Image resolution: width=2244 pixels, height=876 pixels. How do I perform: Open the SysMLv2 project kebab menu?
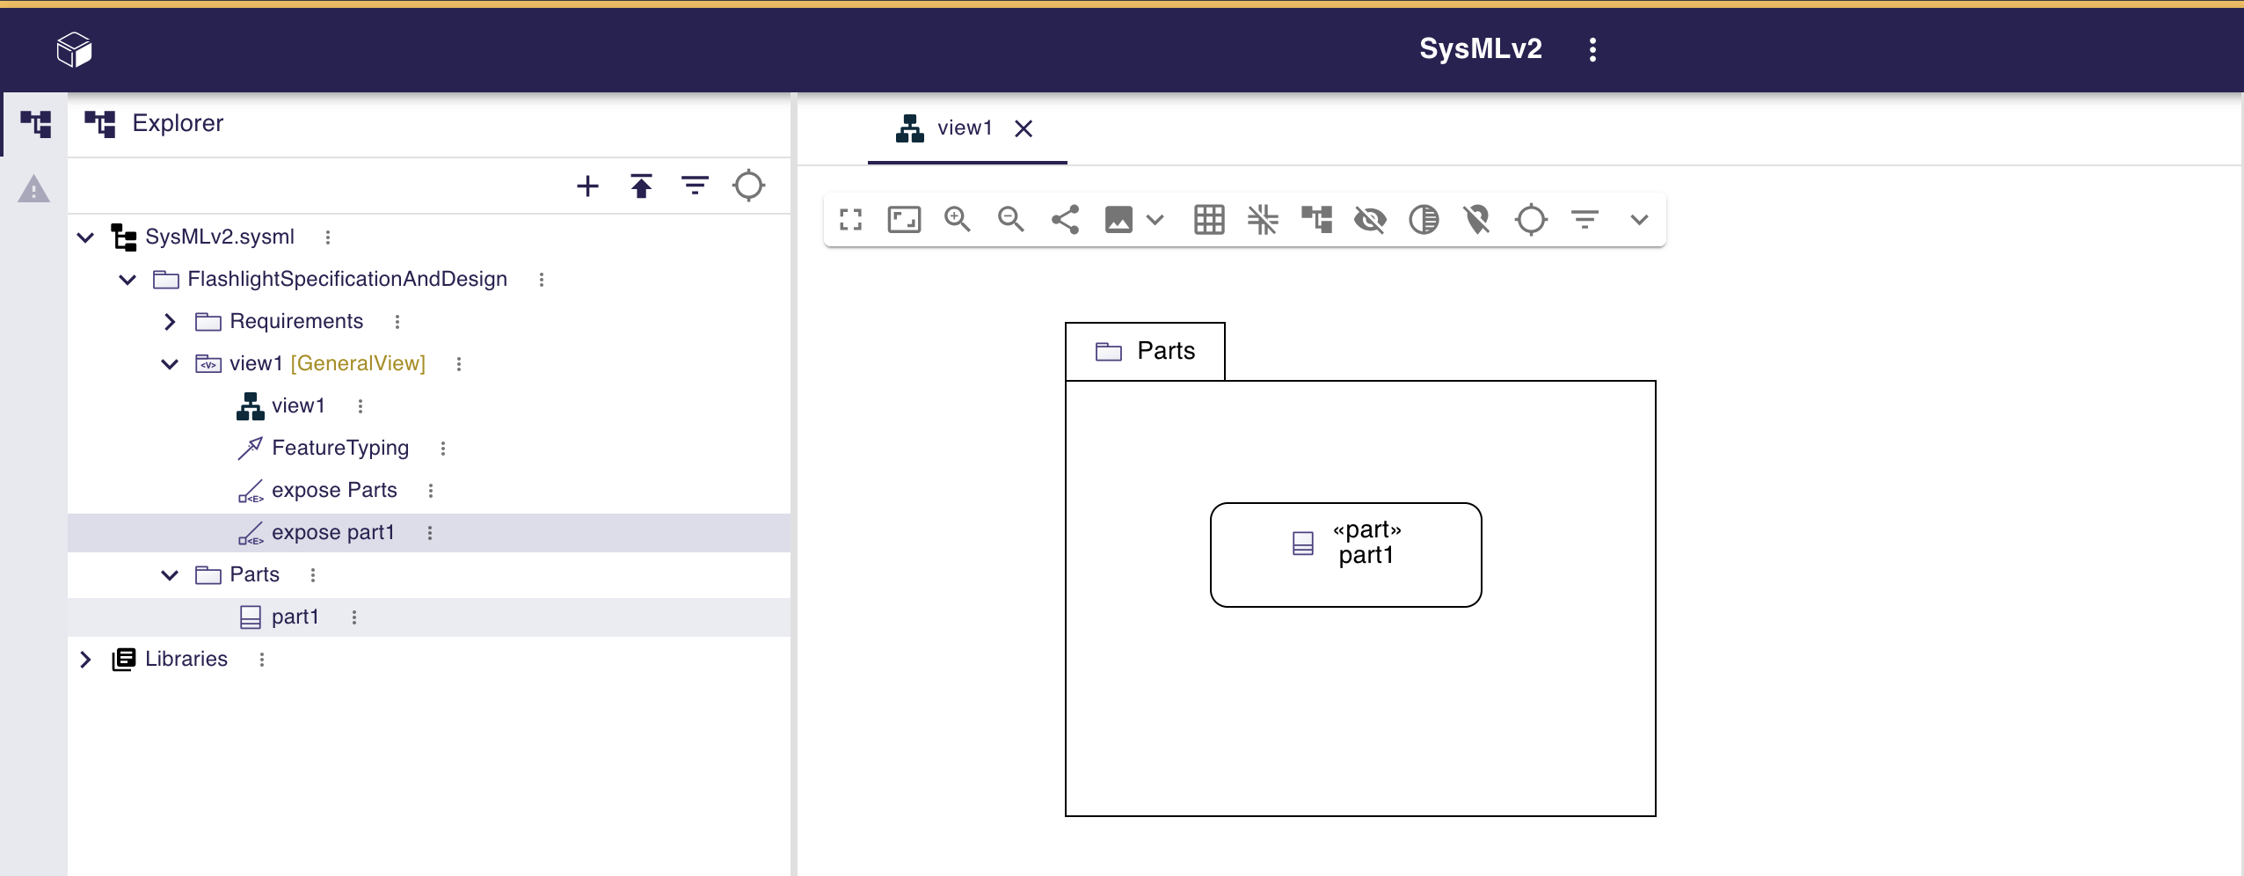1592,49
